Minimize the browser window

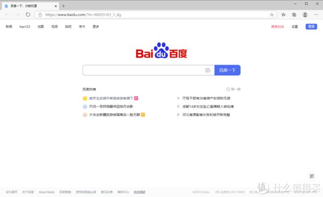(295, 4)
